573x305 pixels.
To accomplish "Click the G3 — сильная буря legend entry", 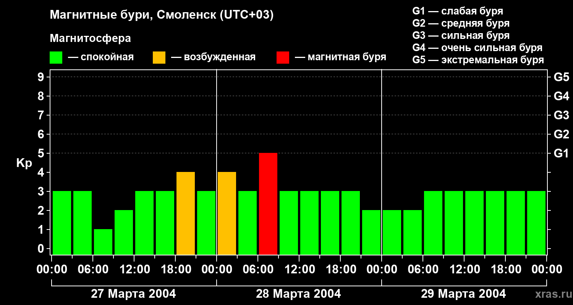I will click(461, 35).
